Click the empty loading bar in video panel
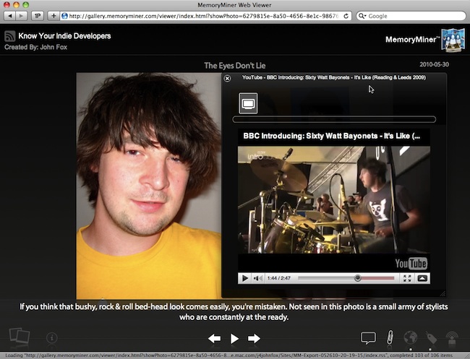The image size is (470, 359). tap(334, 119)
